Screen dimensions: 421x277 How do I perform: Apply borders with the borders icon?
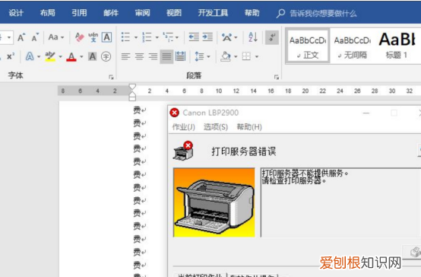(x=246, y=56)
